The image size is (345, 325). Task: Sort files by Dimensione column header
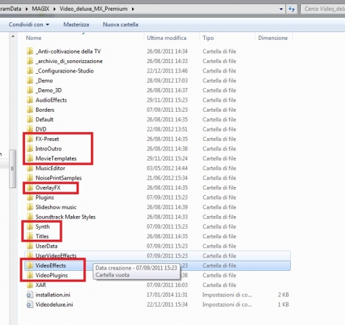pos(274,38)
